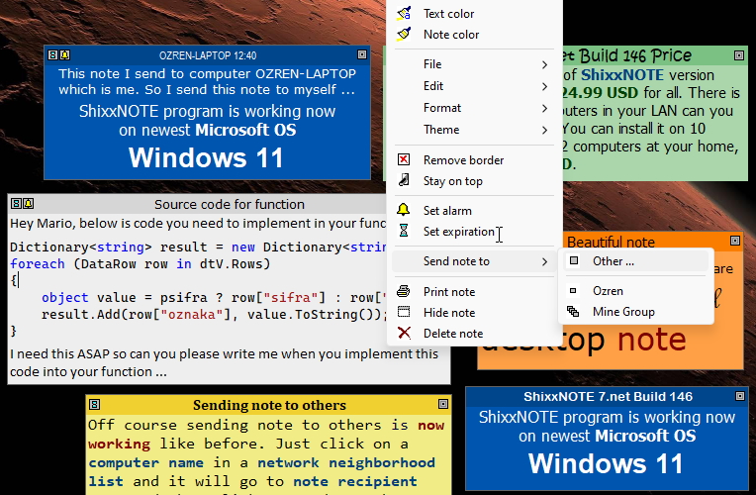Viewport: 756px width, 495px height.
Task: Open the Edit menu entry
Action: coord(474,86)
